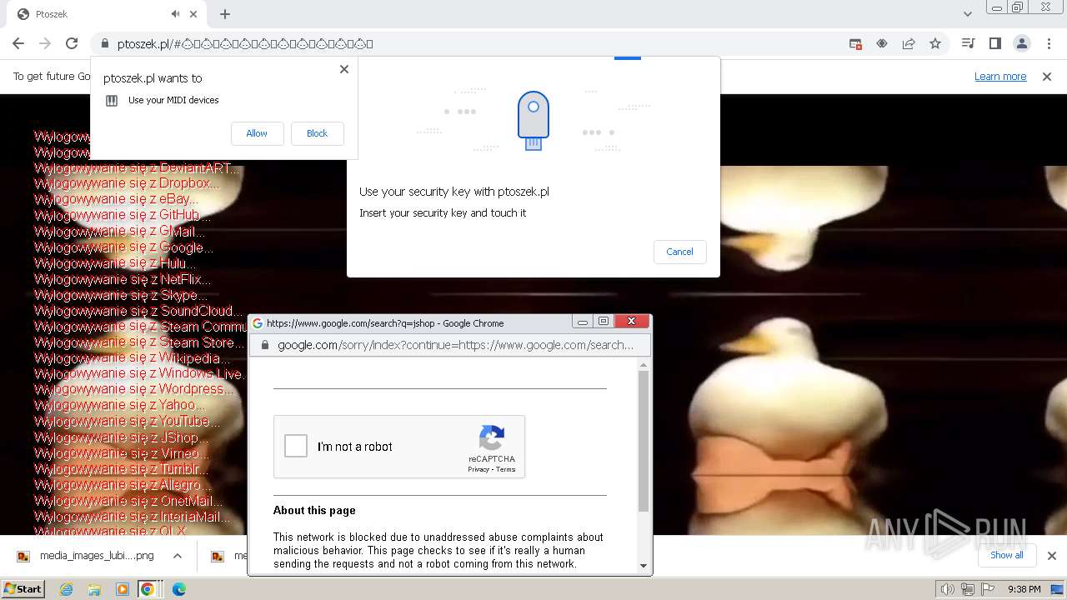Image resolution: width=1067 pixels, height=600 pixels.
Task: Open Chrome three-dot menu
Action: coord(1049,43)
